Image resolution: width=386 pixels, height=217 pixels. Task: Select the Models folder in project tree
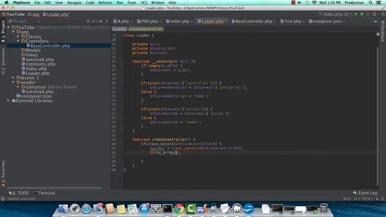[x=31, y=50]
